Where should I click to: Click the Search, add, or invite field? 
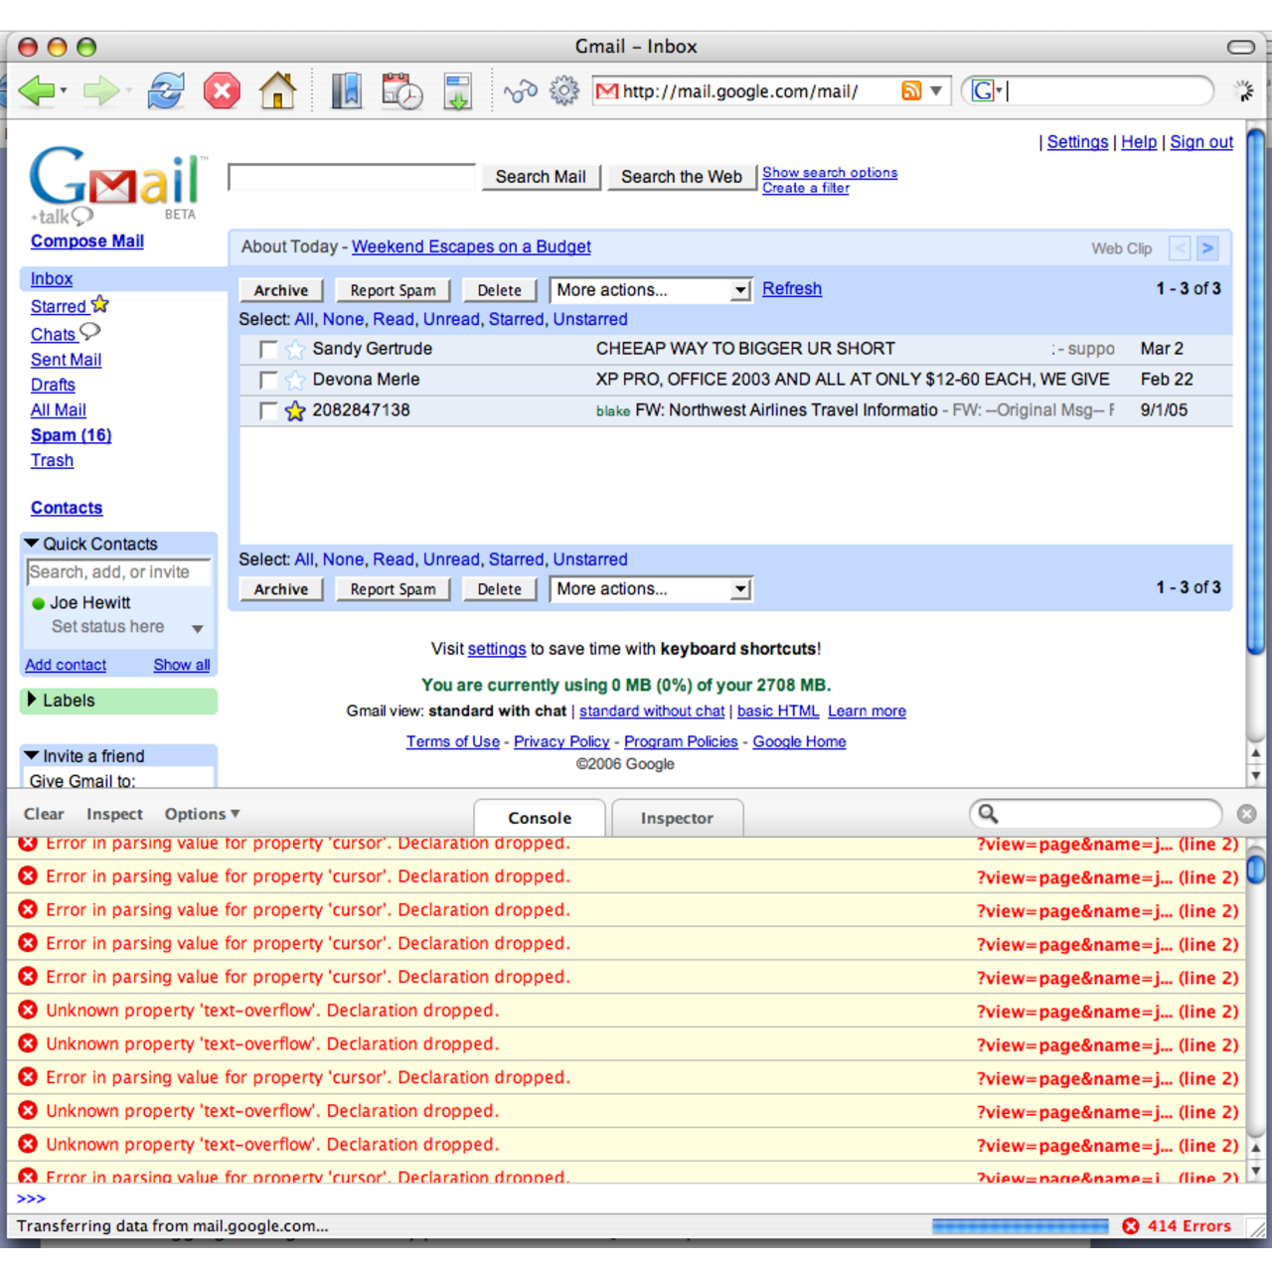coord(118,572)
